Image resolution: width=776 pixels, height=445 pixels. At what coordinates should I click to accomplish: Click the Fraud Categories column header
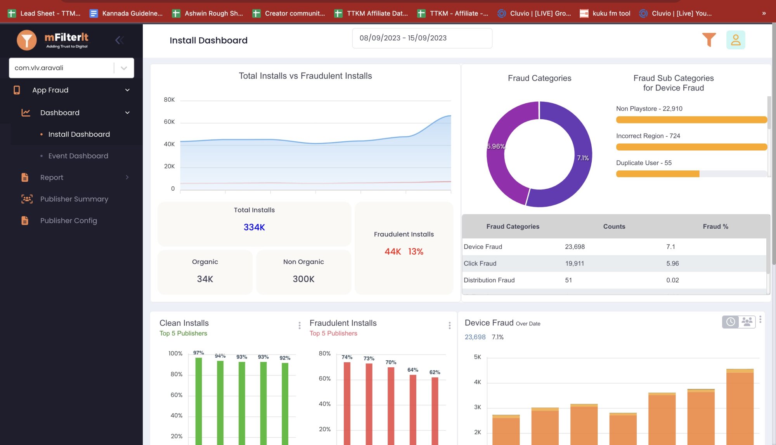[x=513, y=226]
